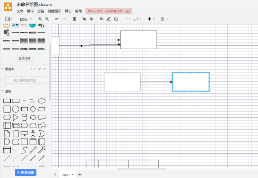Screen dimensions: 258x178
Task: Open line color pencil tool
Action: [108, 19]
